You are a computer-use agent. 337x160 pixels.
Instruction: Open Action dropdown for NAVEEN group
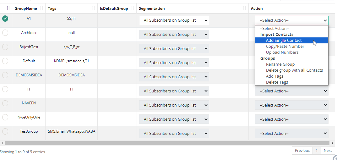291,105
